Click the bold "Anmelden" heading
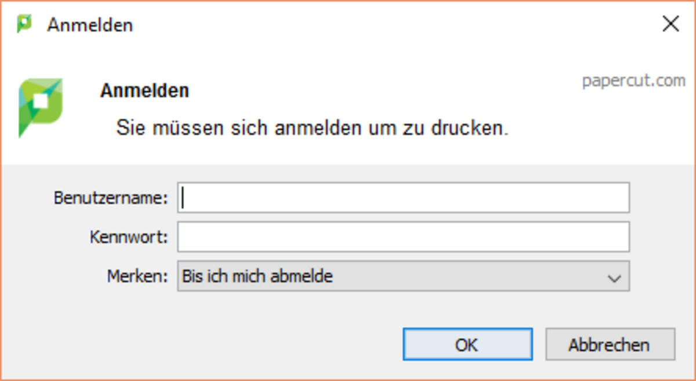The width and height of the screenshot is (696, 381). 144,91
